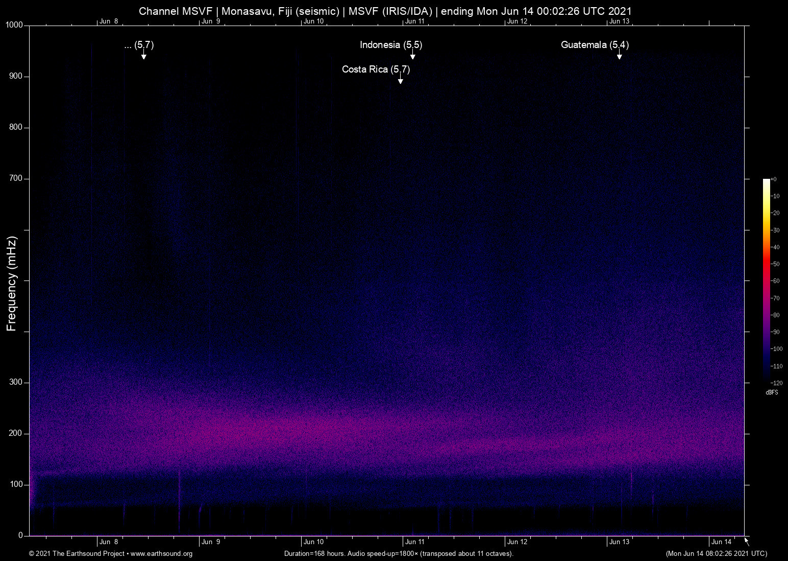Click the 'dBFS' unit label under the color scale
This screenshot has width=788, height=561.
[x=772, y=393]
